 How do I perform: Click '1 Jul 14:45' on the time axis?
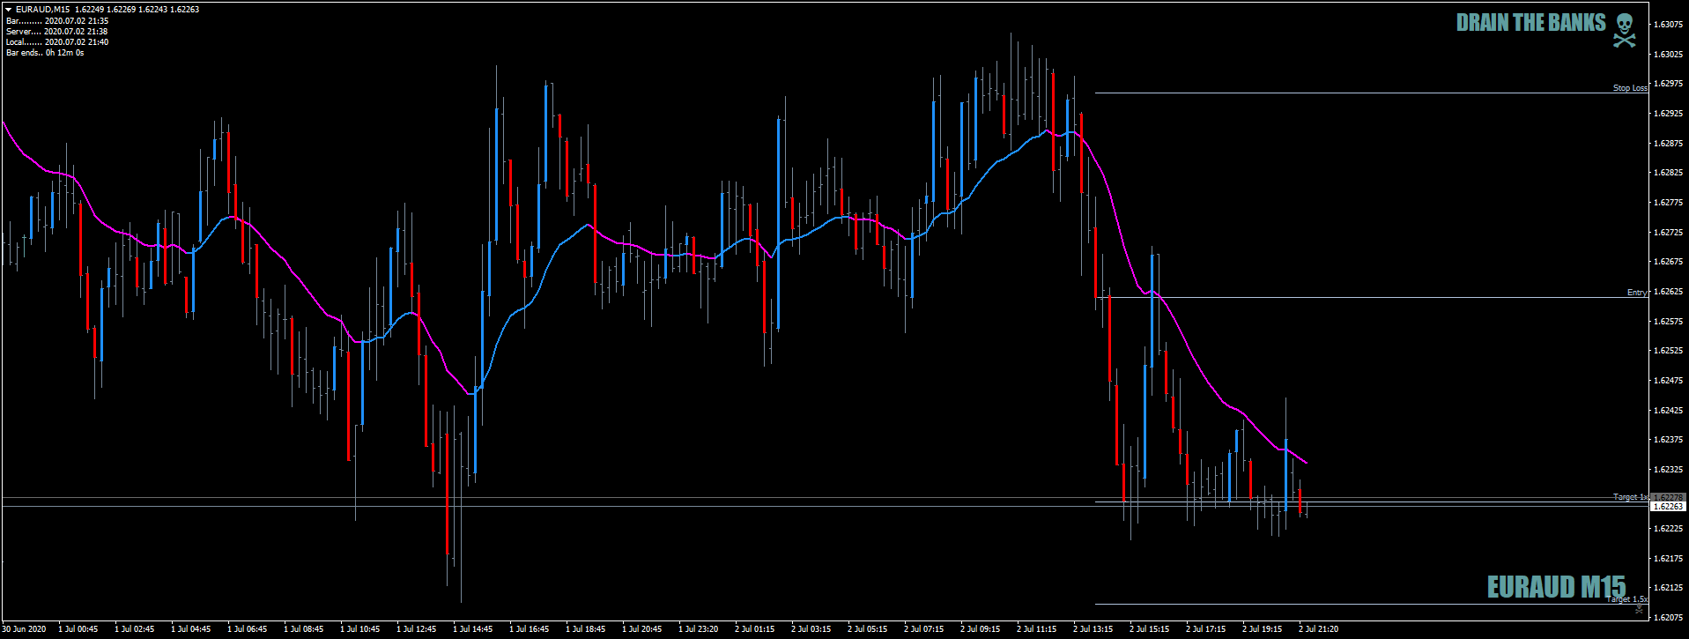coord(472,629)
